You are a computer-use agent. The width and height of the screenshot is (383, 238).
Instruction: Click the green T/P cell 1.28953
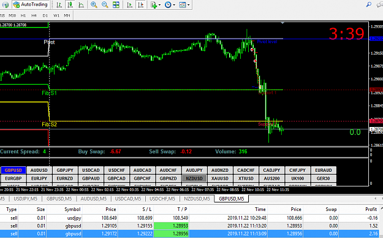tap(171, 226)
